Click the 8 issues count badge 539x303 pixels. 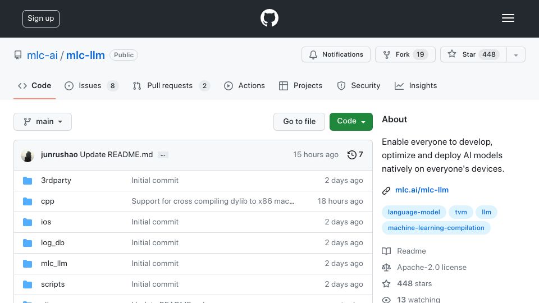click(112, 86)
